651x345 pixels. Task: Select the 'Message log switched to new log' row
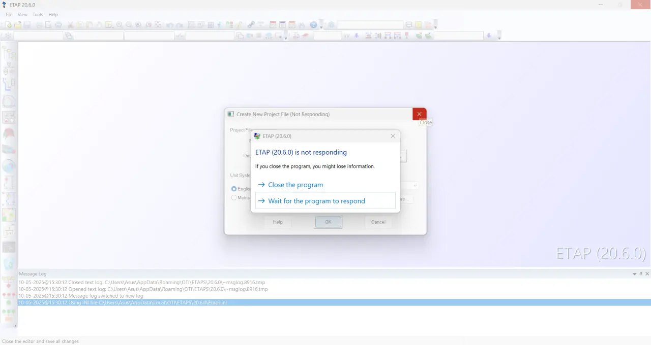[335, 296]
